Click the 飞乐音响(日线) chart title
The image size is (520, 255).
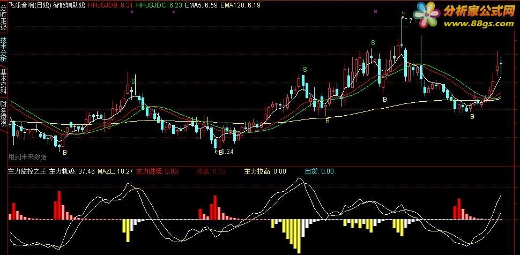30,5
